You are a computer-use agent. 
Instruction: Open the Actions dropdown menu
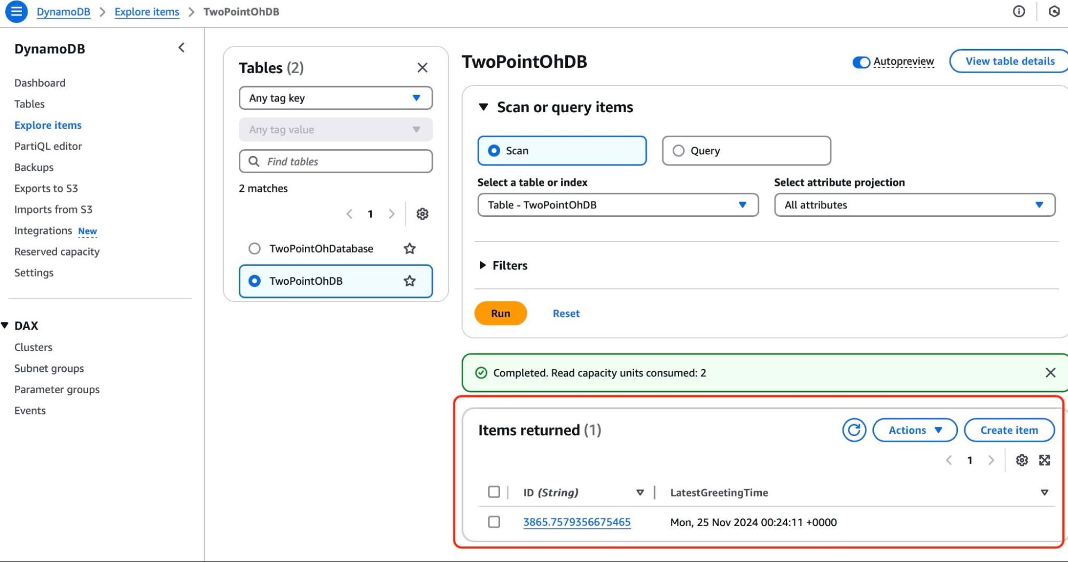pos(915,430)
